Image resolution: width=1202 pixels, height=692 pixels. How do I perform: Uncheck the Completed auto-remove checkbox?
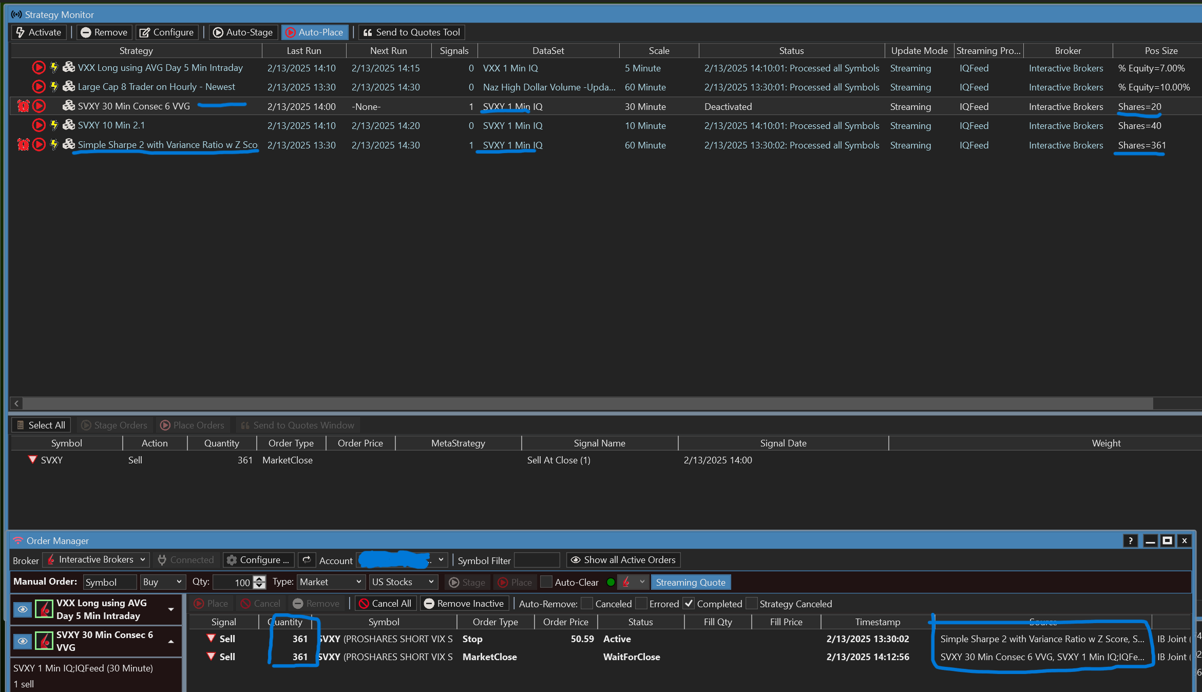tap(689, 604)
